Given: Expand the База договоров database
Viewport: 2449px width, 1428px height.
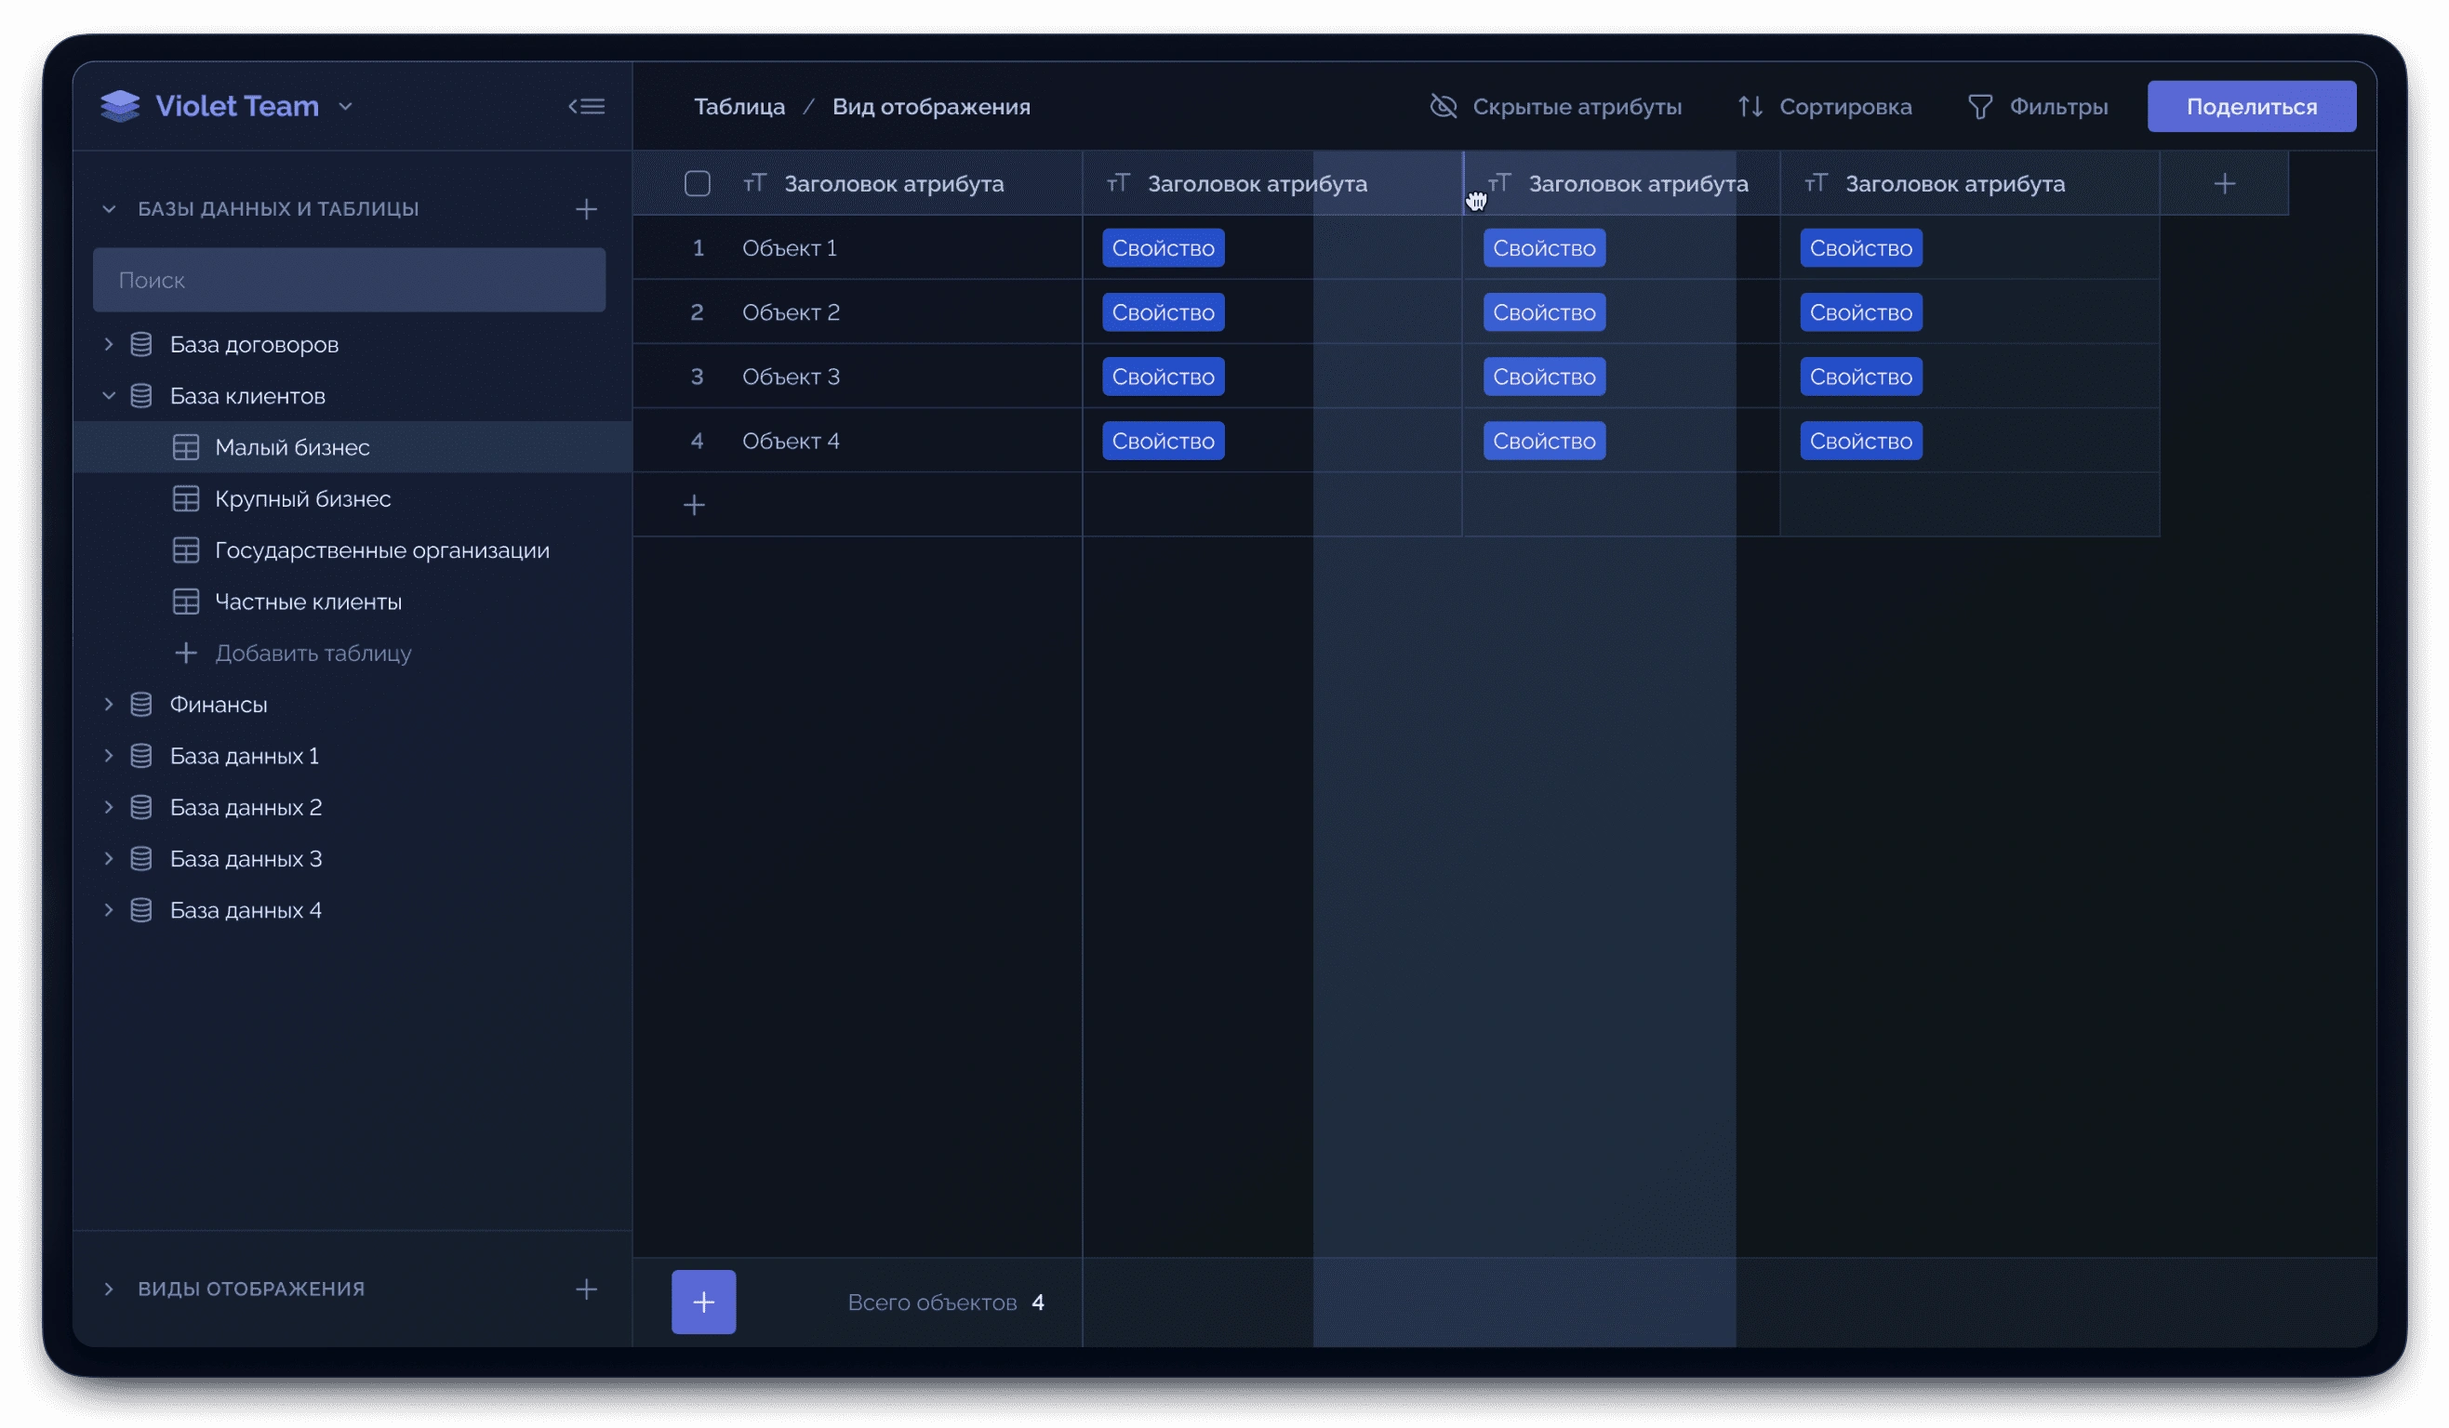Looking at the screenshot, I should (x=109, y=344).
